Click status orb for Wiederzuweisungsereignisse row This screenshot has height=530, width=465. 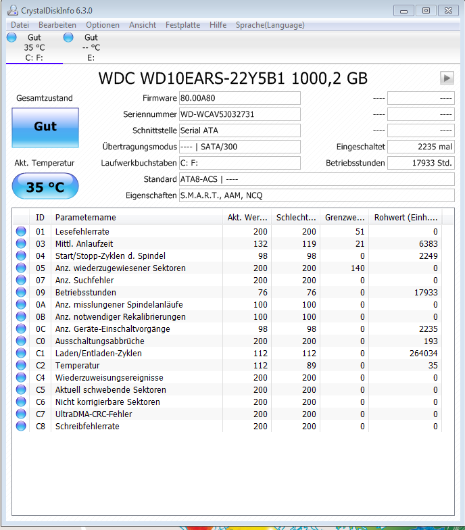pyautogui.click(x=21, y=377)
